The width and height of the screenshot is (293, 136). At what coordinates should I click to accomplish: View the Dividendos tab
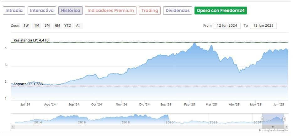coord(178,10)
